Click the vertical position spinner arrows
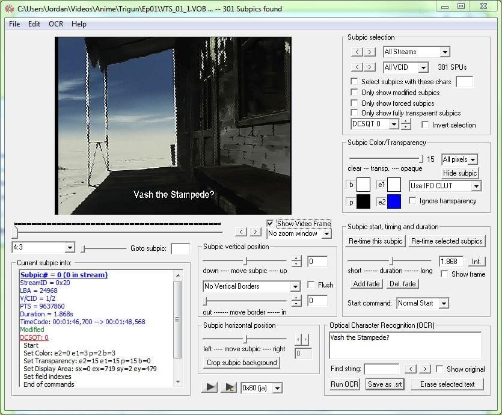This screenshot has width=502, height=415. [x=296, y=261]
